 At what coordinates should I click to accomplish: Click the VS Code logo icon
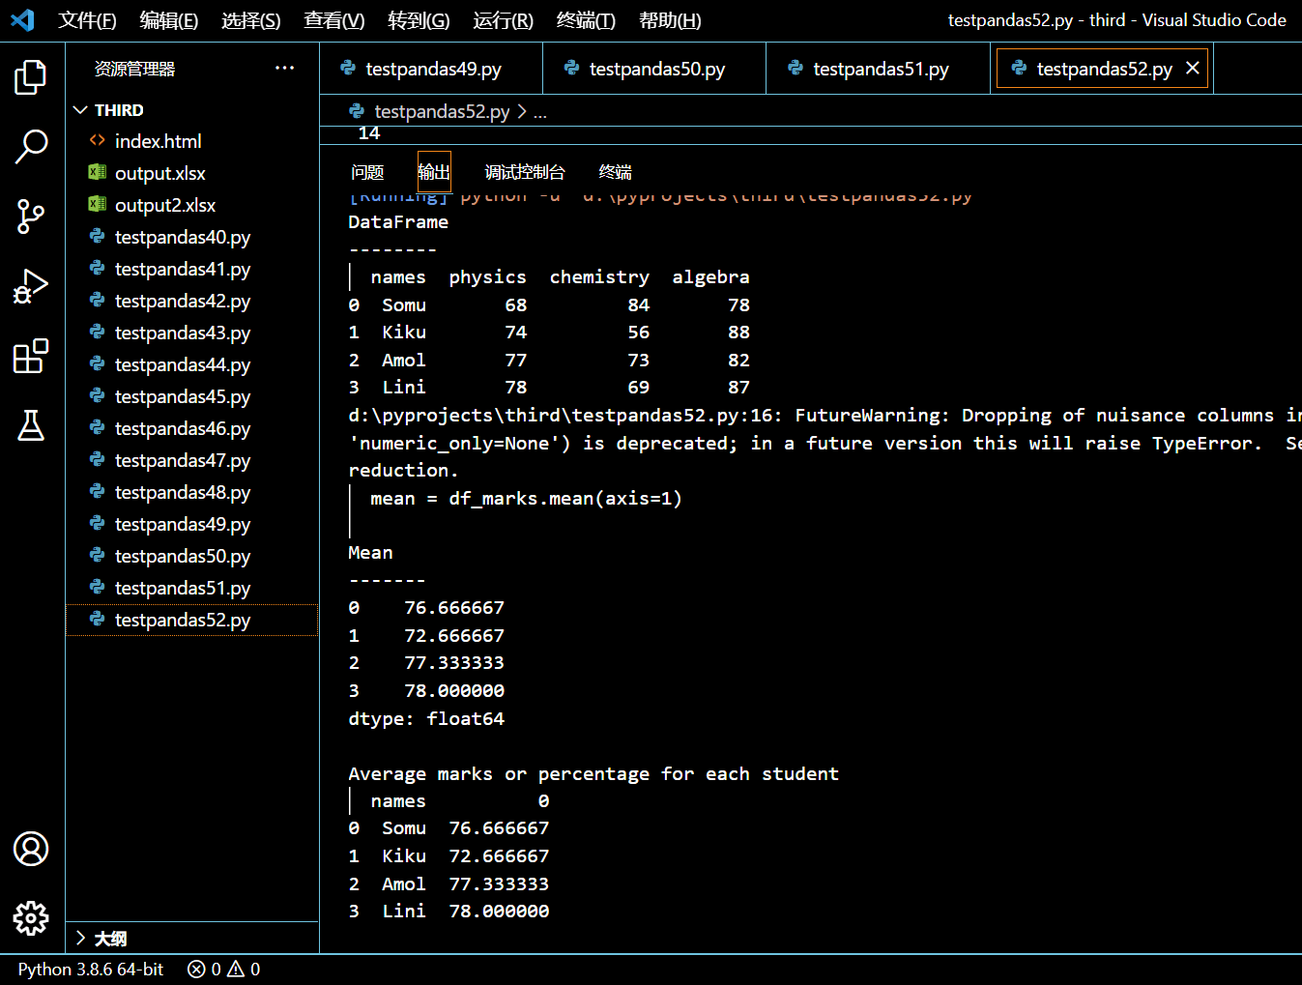coord(22,19)
